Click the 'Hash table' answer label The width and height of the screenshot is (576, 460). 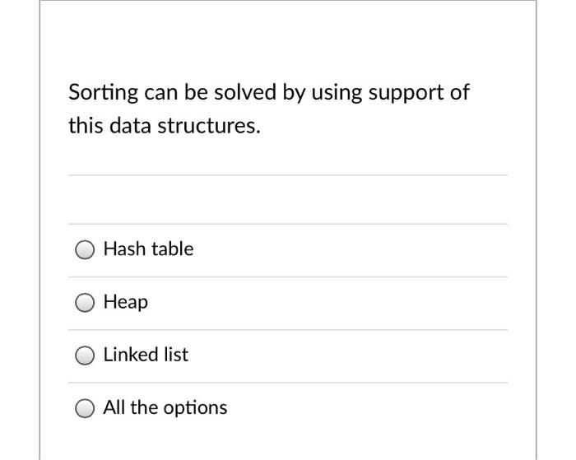(148, 249)
